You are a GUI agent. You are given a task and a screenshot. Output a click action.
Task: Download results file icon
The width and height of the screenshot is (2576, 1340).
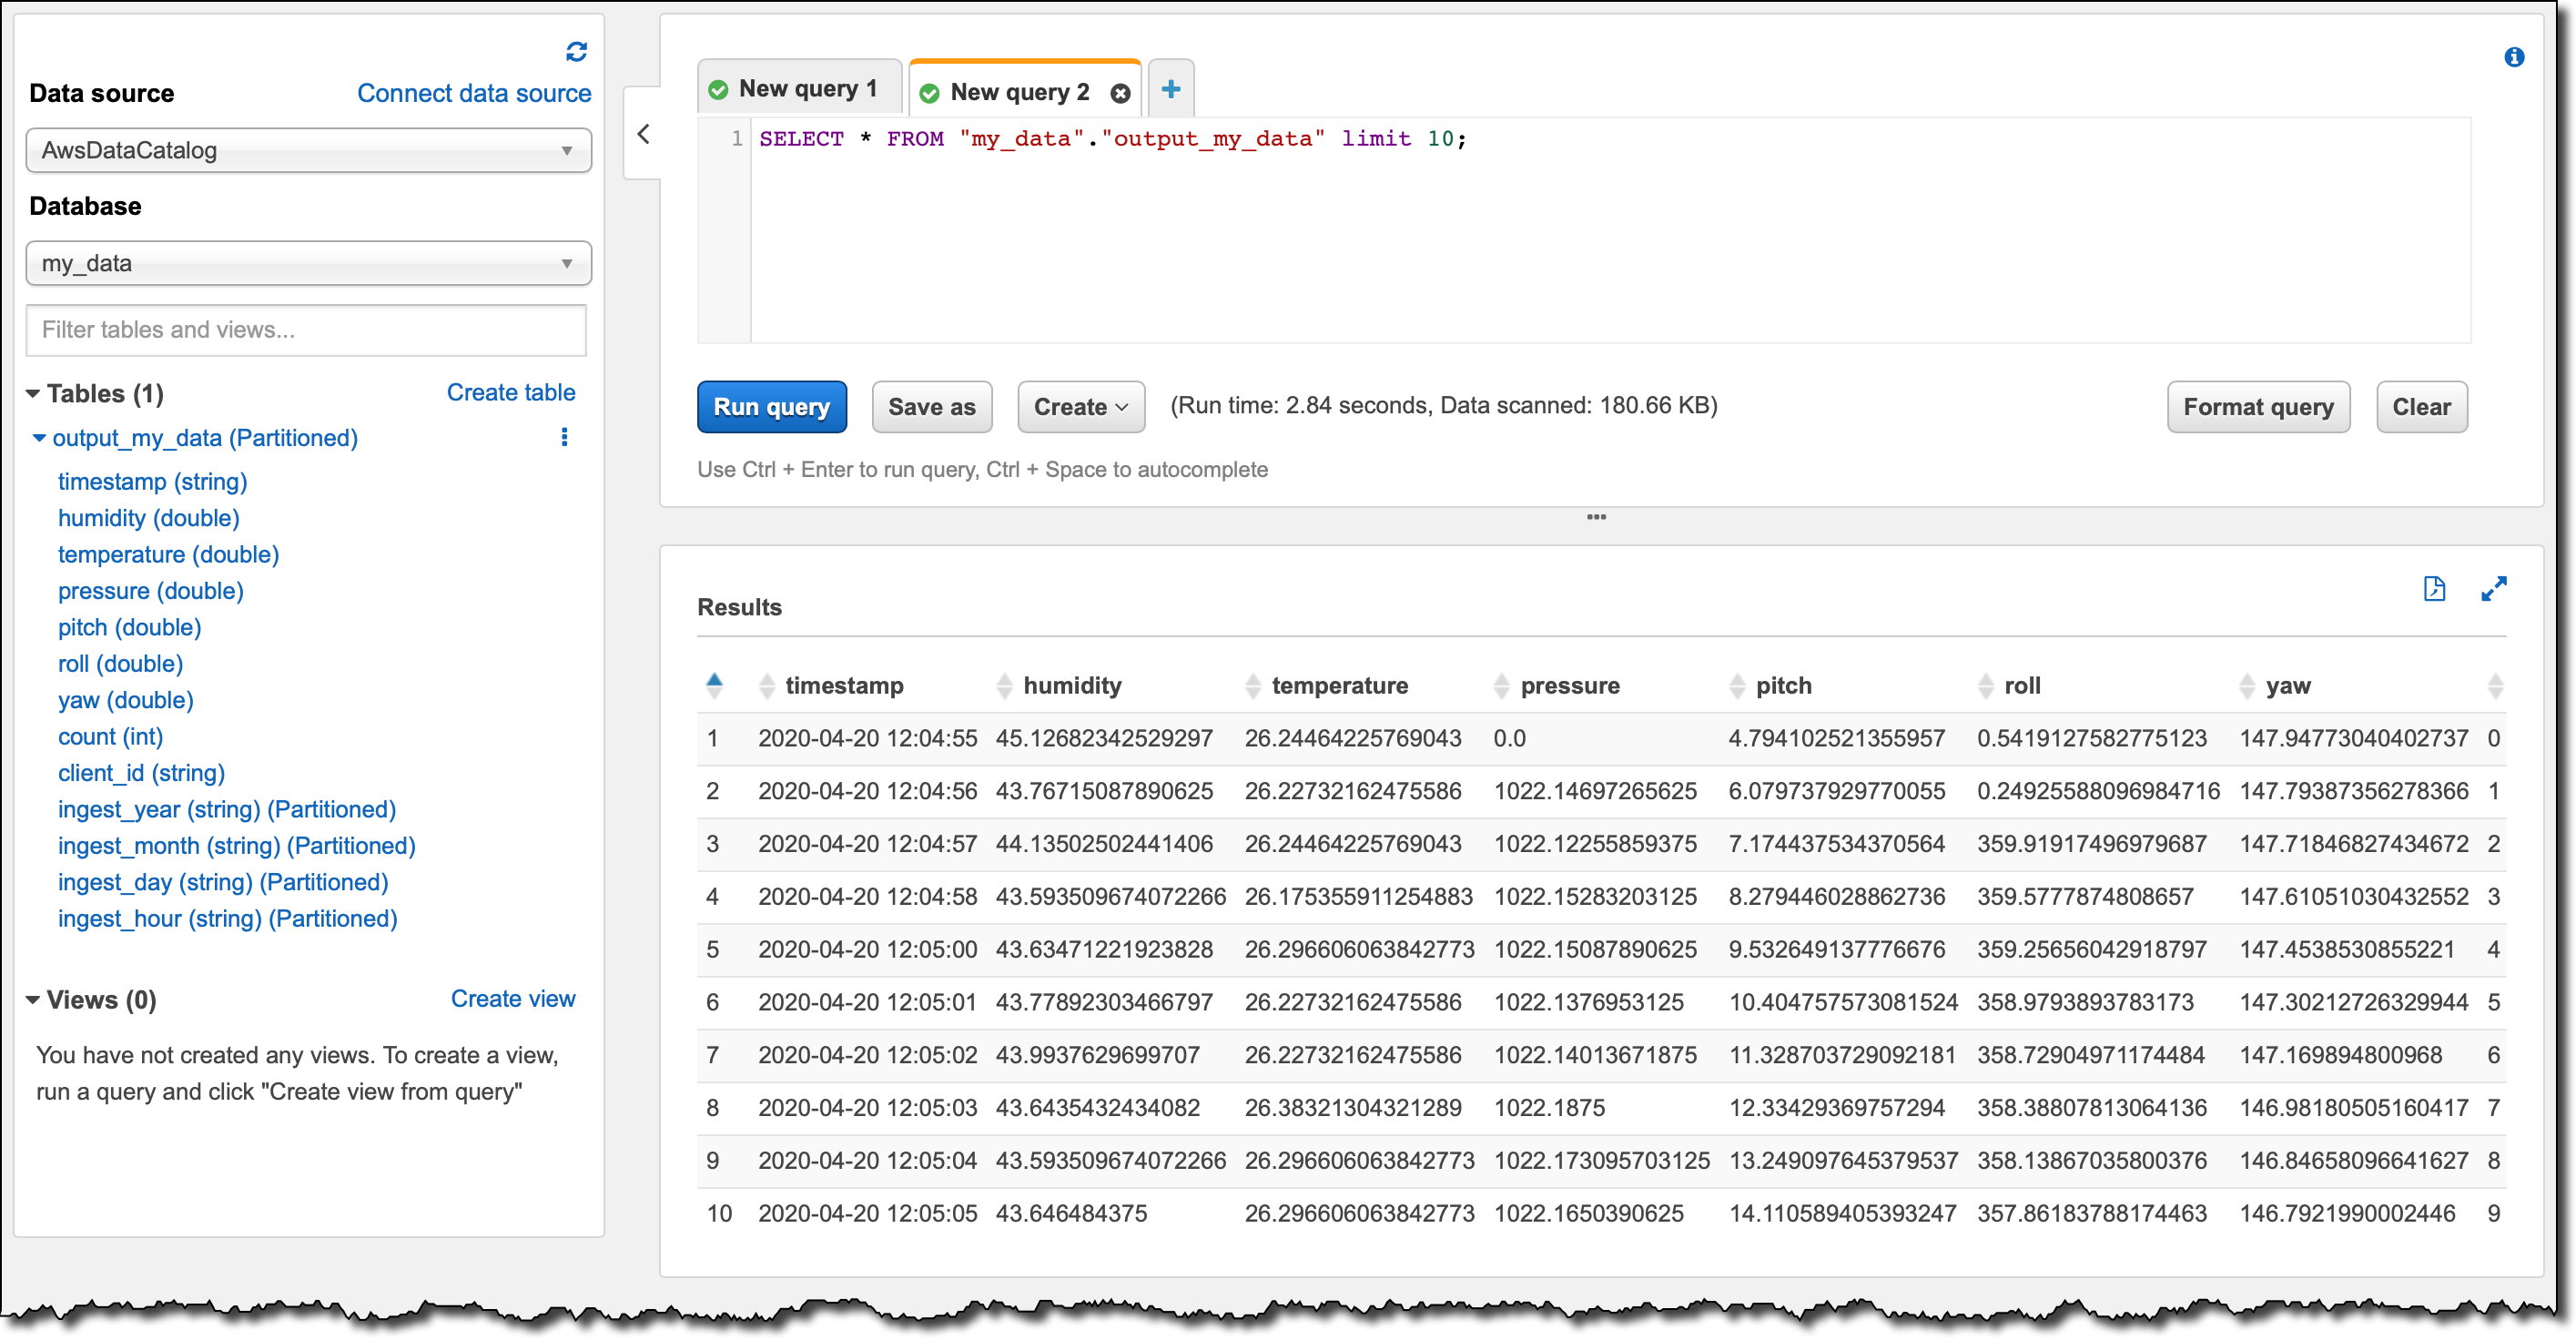[x=2434, y=589]
